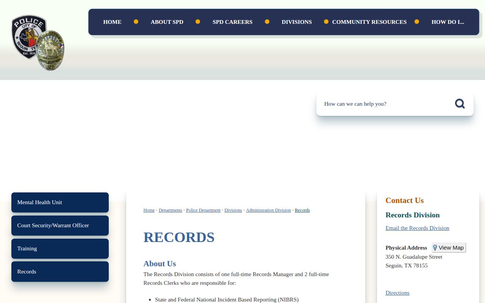Open the How Do I... menu

point(447,22)
